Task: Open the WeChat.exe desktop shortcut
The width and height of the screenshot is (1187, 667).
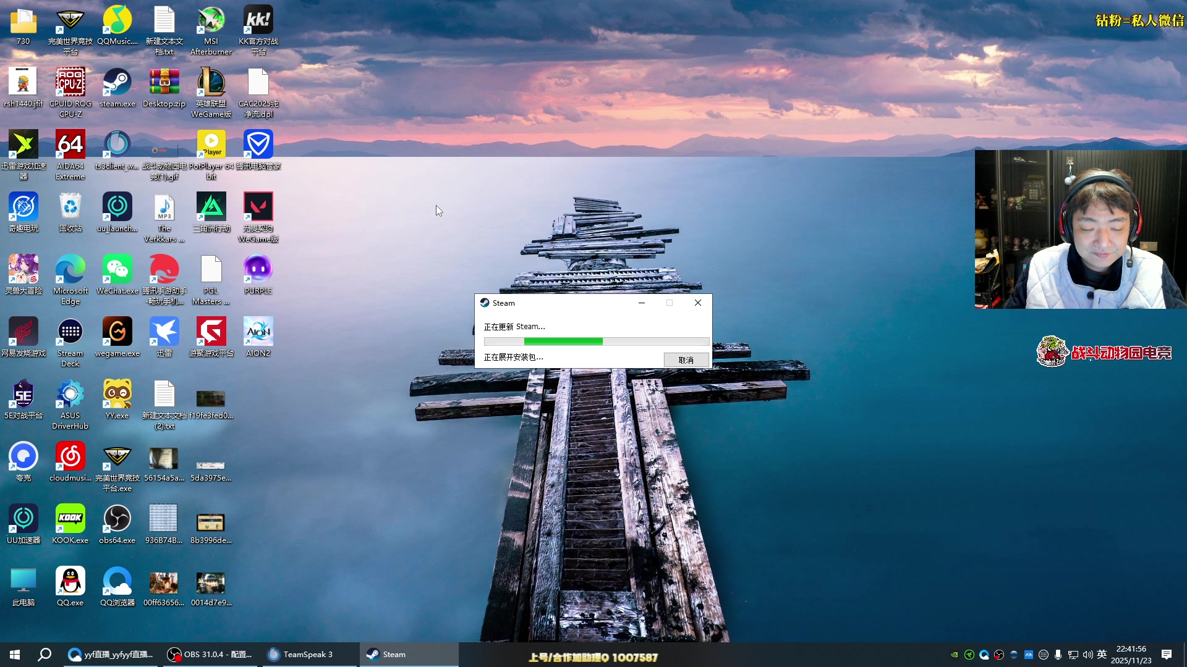Action: 117,270
